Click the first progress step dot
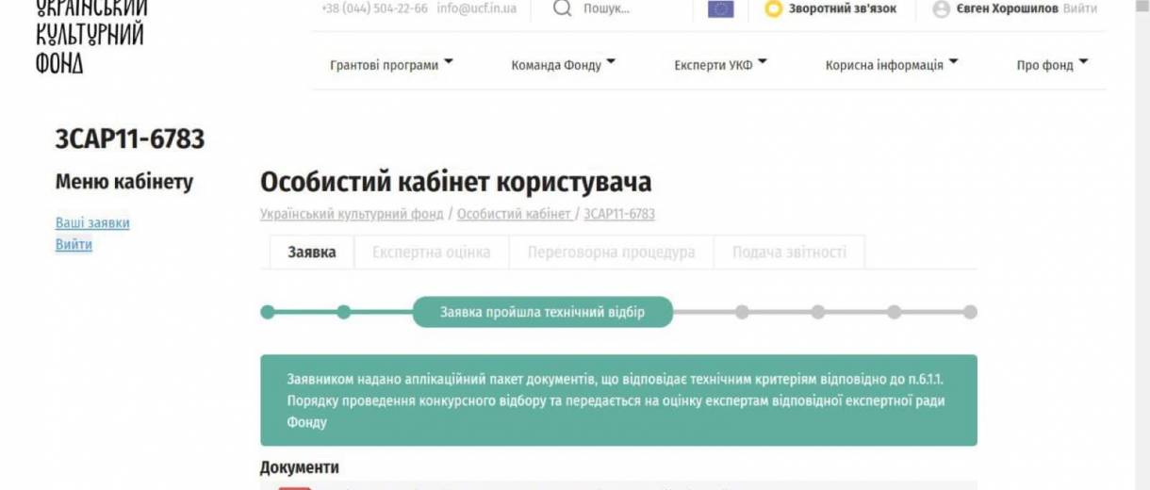This screenshot has height=490, width=1150. coord(268,312)
